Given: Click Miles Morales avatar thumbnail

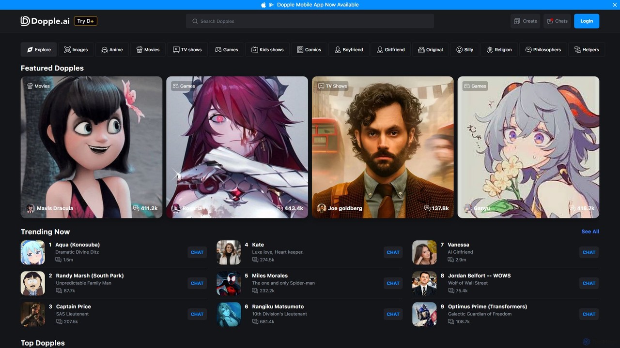Looking at the screenshot, I should [x=229, y=283].
